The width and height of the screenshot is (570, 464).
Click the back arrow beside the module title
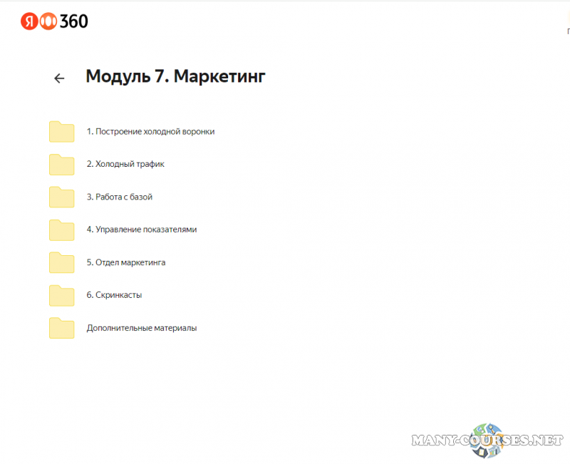pos(59,78)
